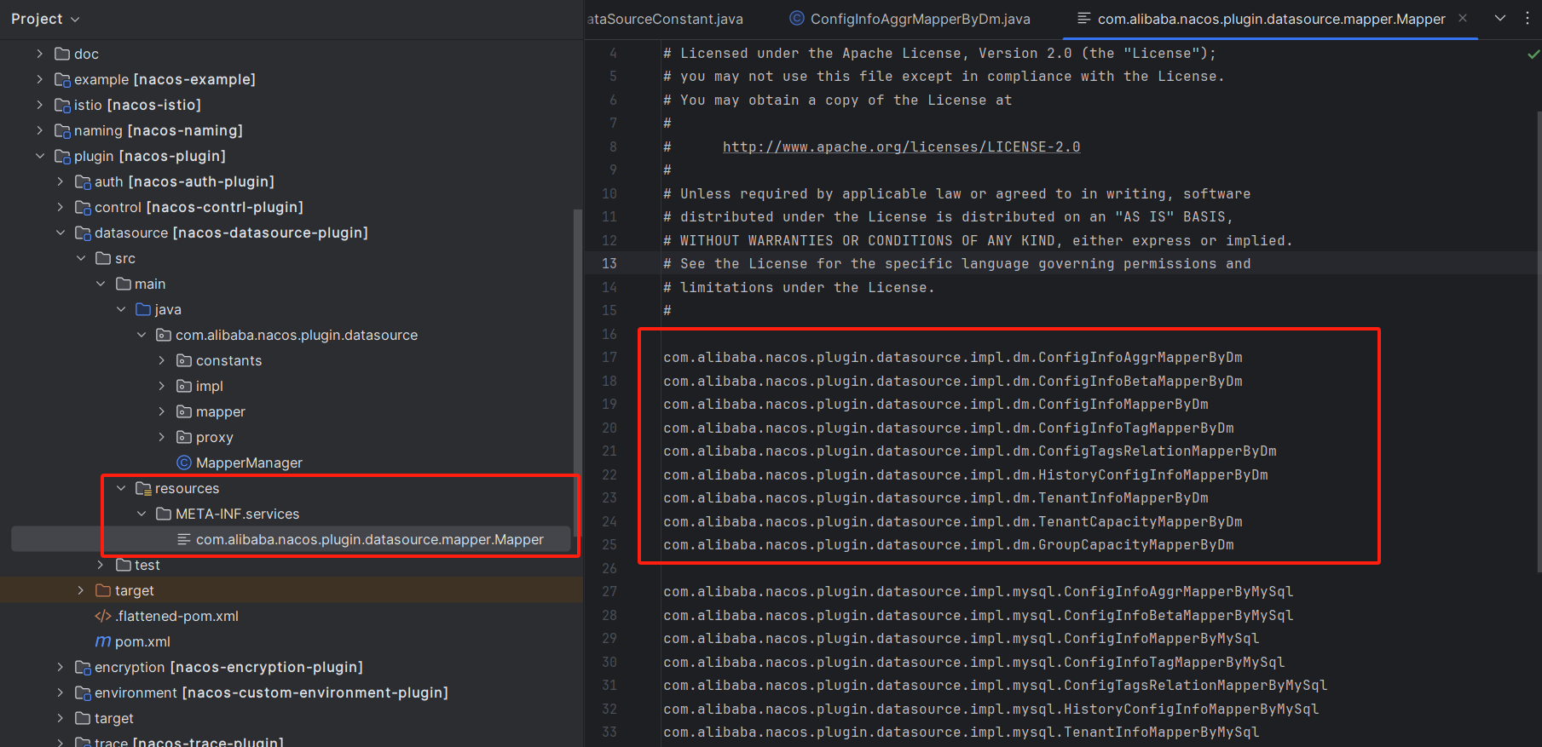
Task: Click the constants package icon
Action: pos(184,360)
